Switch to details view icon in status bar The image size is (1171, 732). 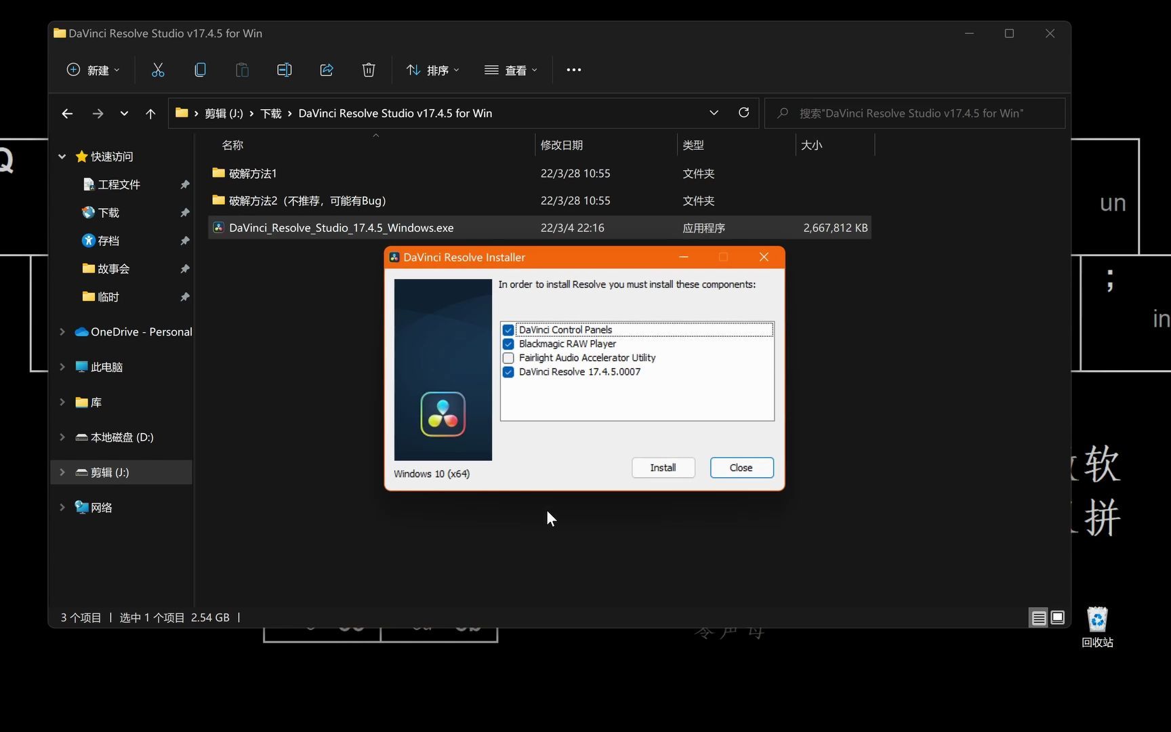tap(1038, 617)
